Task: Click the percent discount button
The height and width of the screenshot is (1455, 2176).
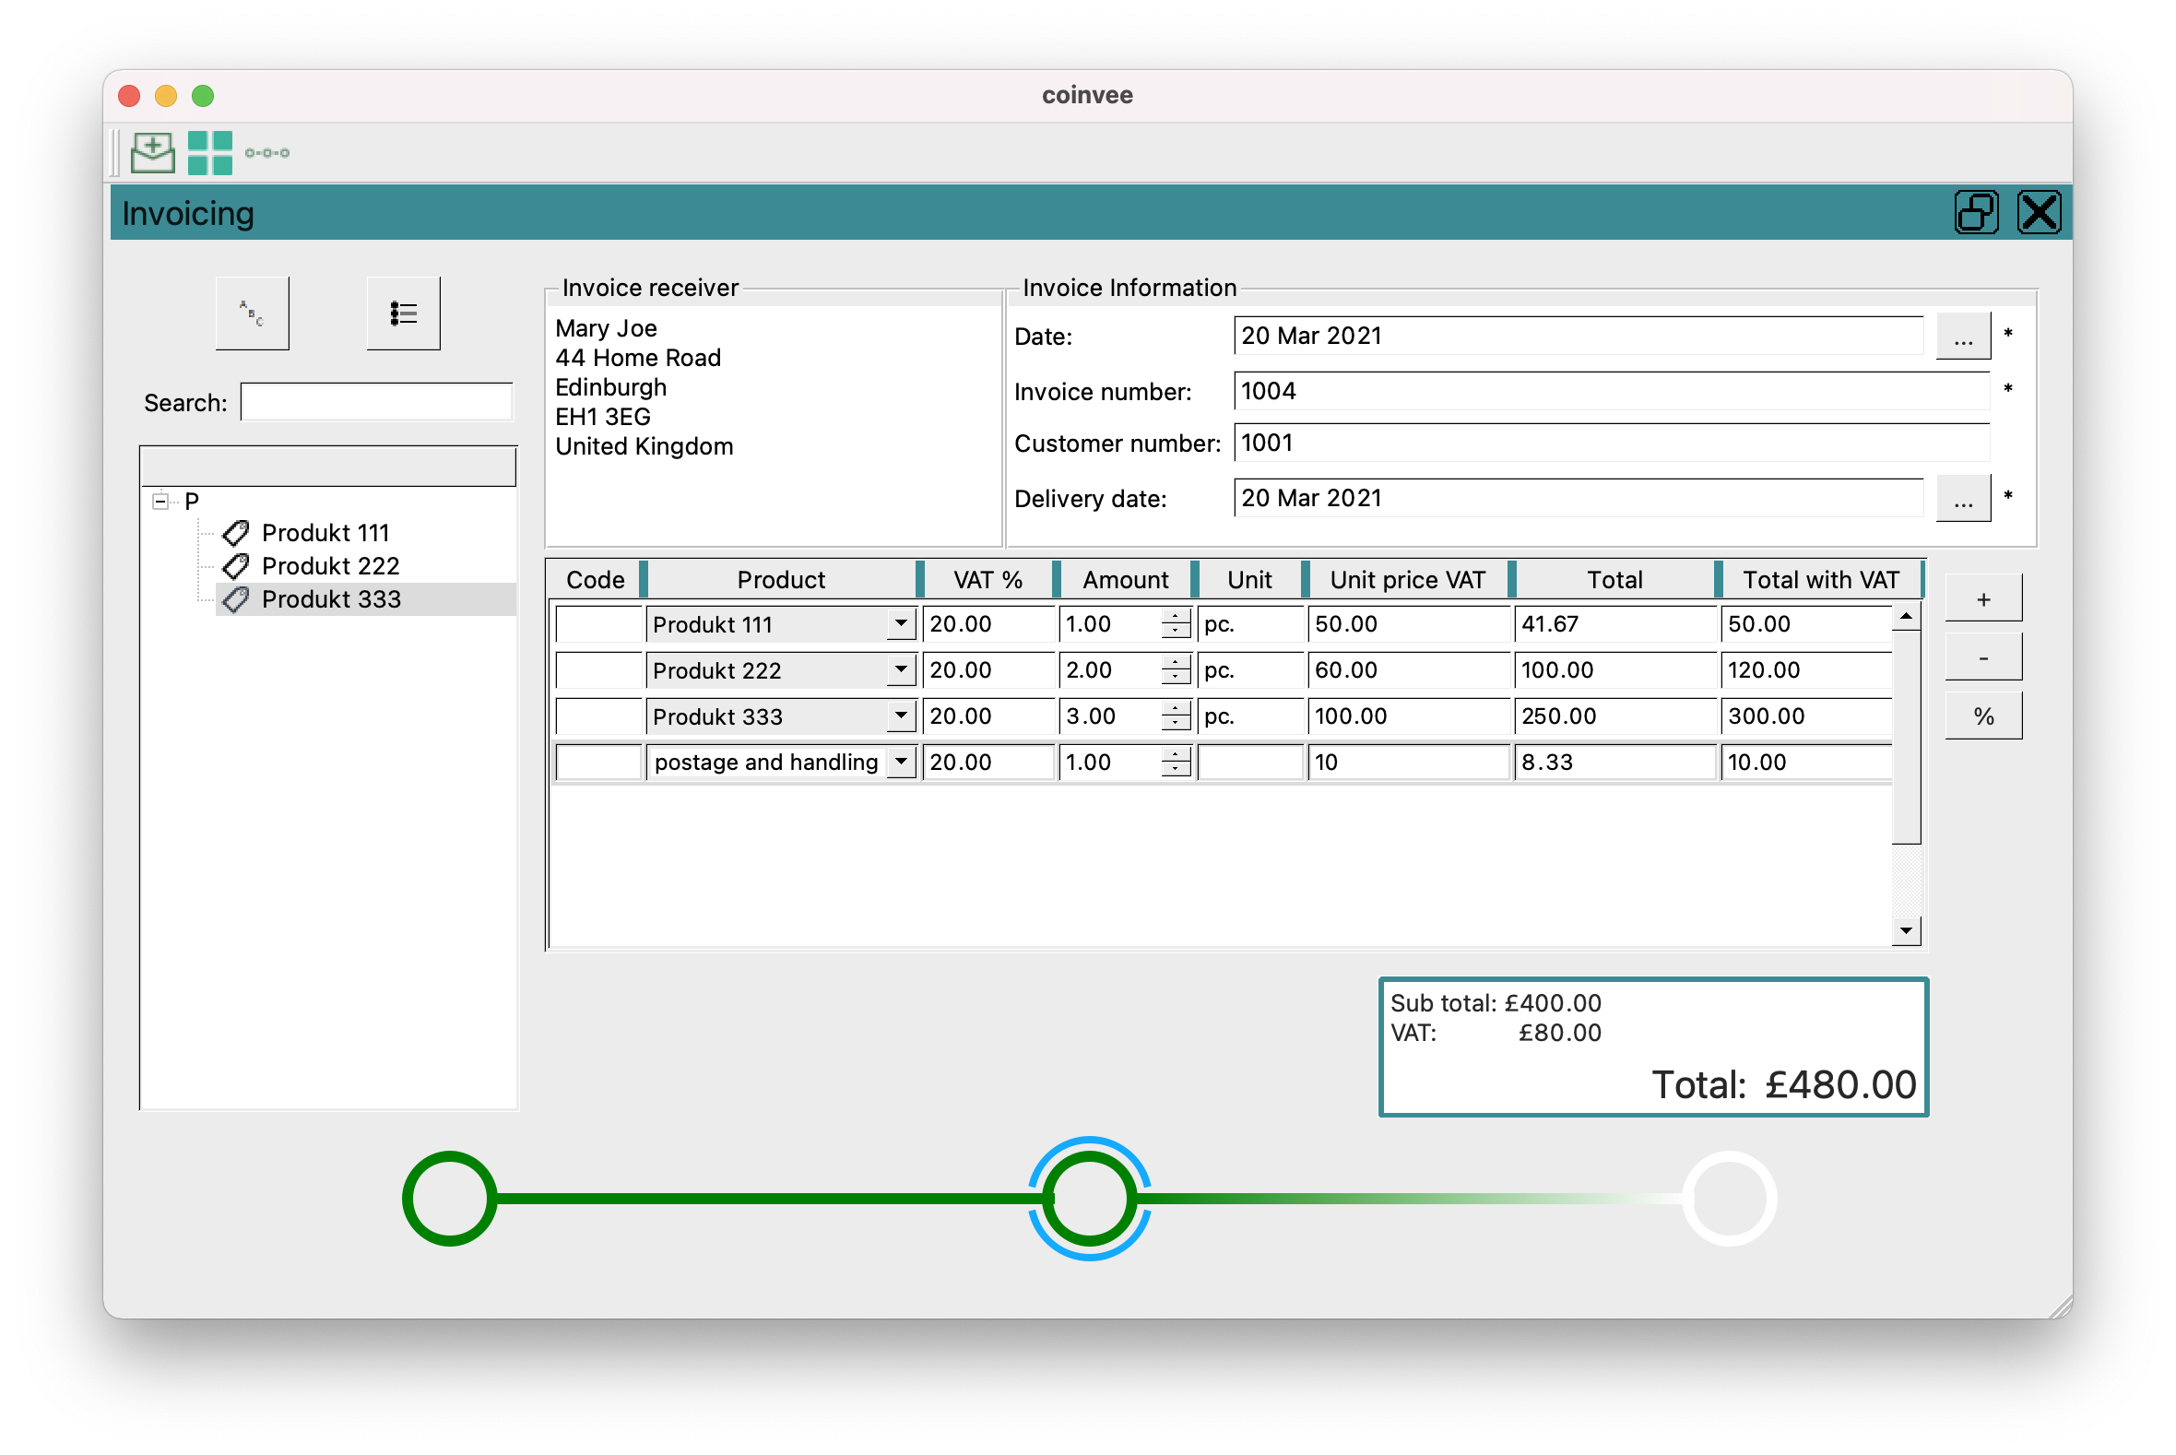Action: tap(1982, 716)
